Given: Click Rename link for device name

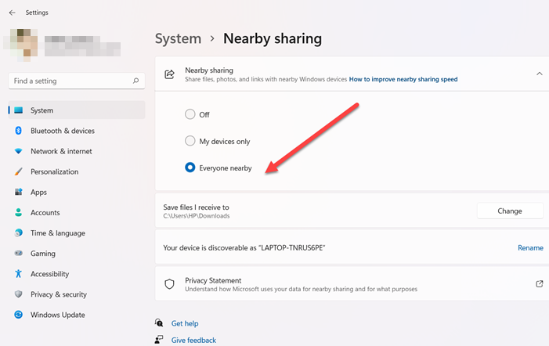Looking at the screenshot, I should [x=530, y=247].
